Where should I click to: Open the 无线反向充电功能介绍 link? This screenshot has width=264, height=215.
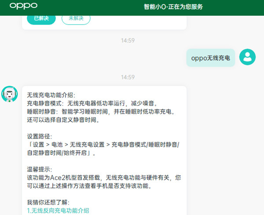click(x=58, y=211)
